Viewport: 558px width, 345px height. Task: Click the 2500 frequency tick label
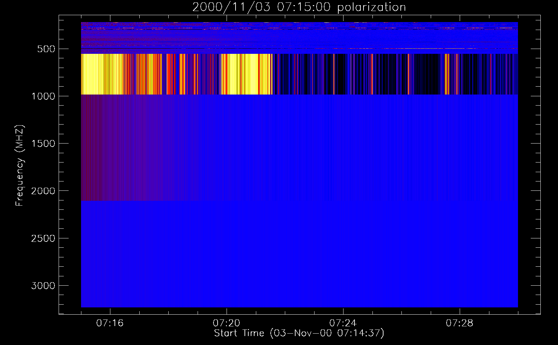[x=43, y=238]
